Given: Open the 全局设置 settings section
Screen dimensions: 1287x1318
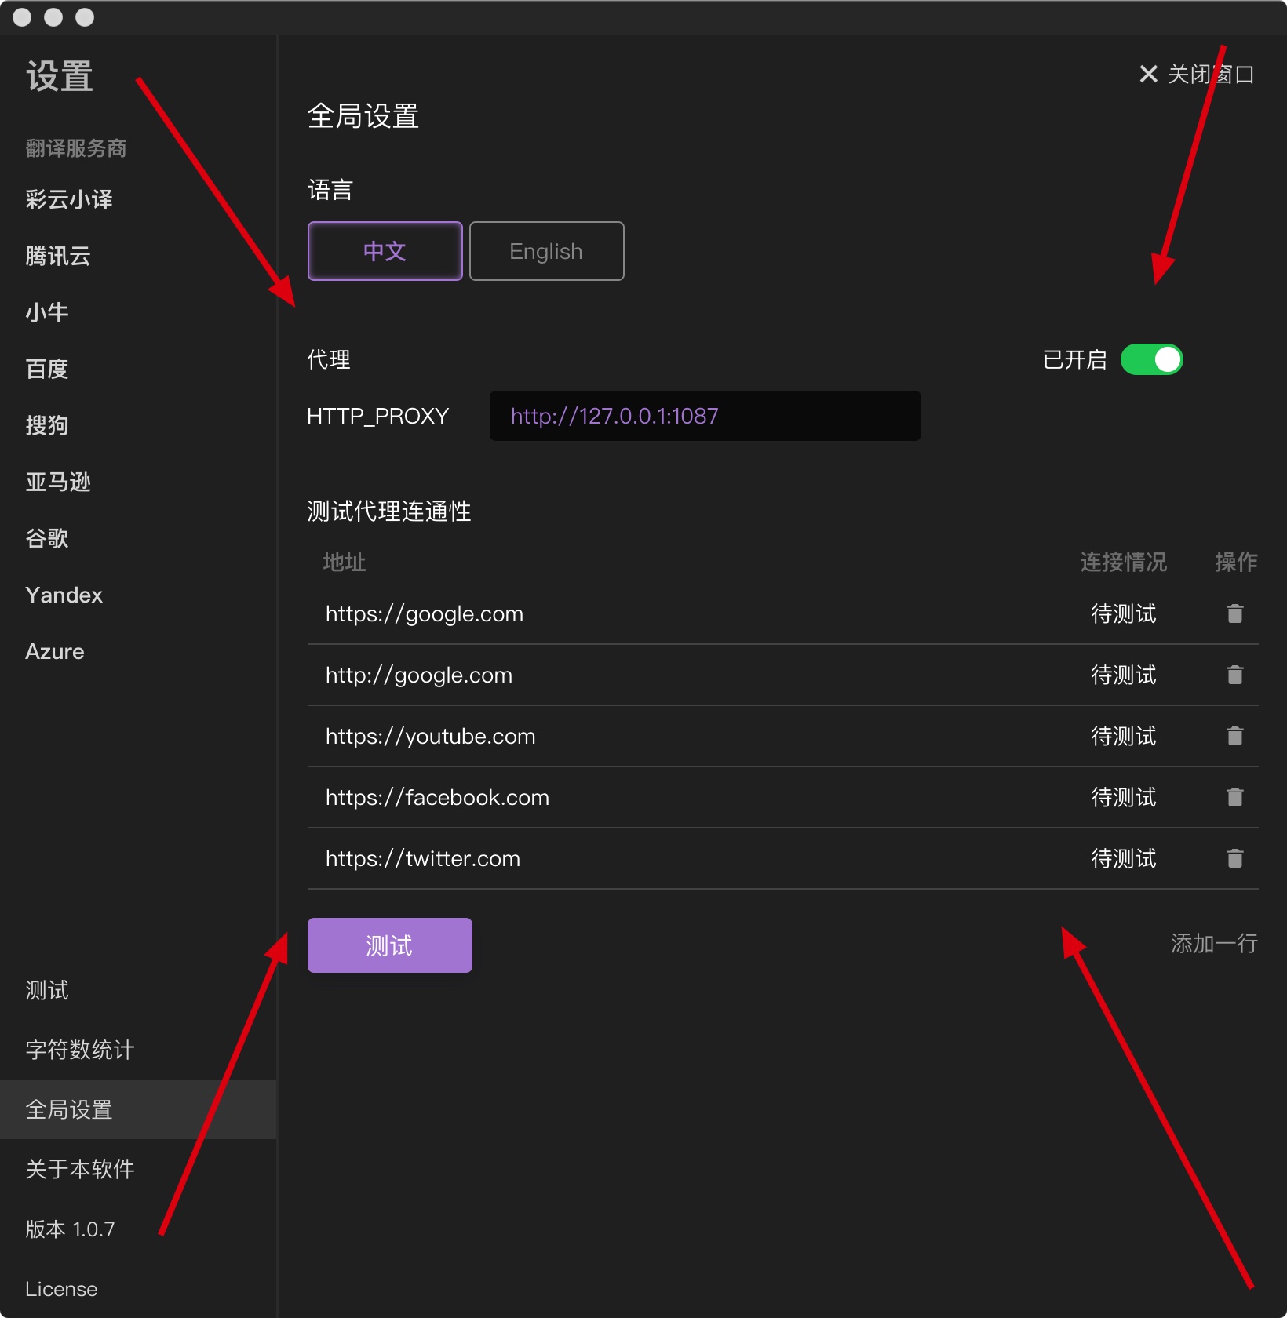Looking at the screenshot, I should click(69, 1109).
